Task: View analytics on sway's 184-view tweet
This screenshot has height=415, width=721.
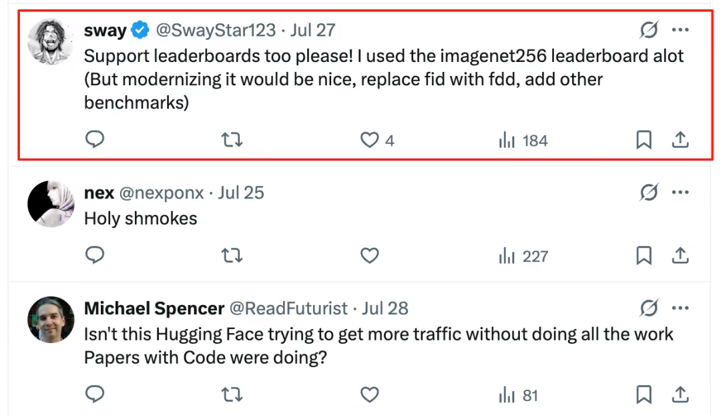Action: [x=523, y=141]
